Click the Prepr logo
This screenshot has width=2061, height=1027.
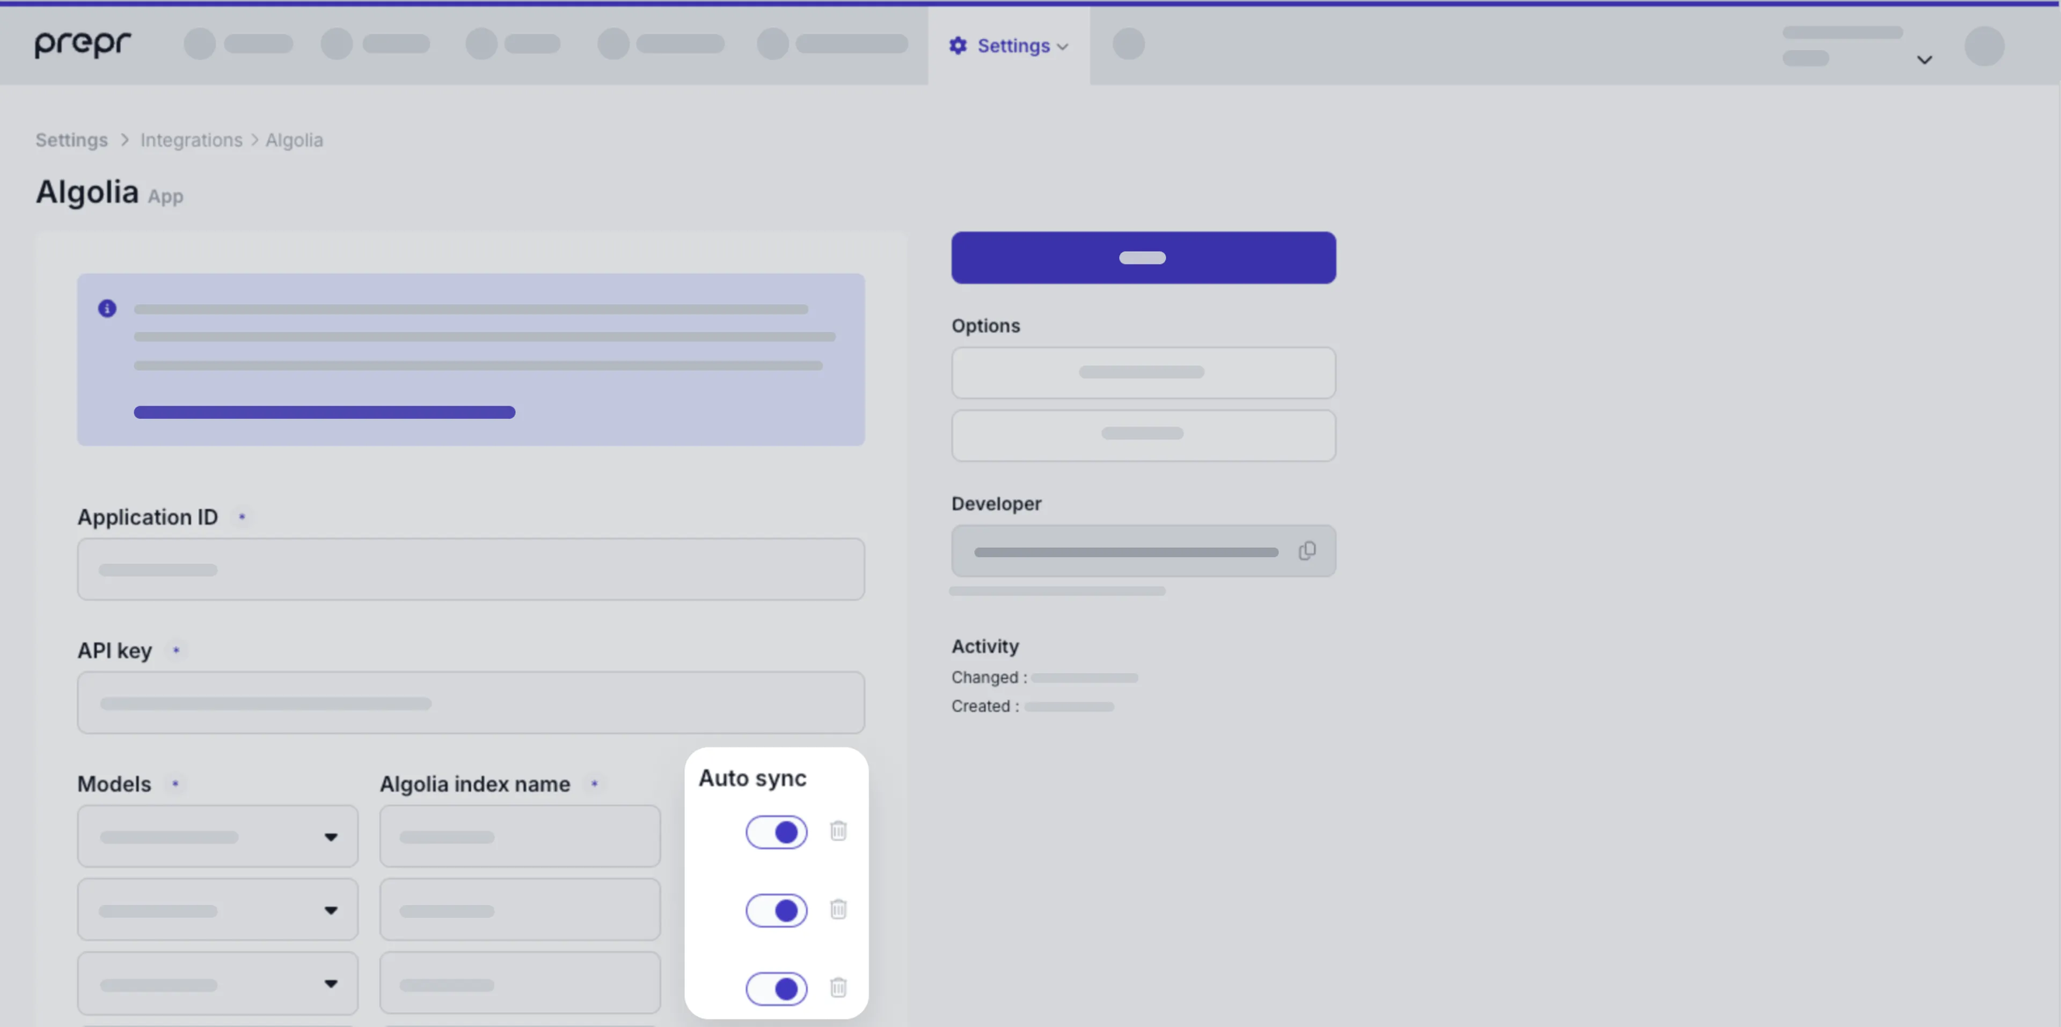tap(83, 44)
